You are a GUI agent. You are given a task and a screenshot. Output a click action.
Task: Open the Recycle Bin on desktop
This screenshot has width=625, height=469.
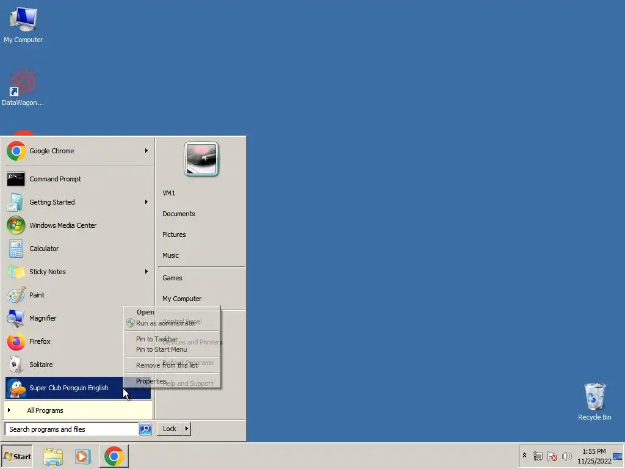click(x=594, y=402)
